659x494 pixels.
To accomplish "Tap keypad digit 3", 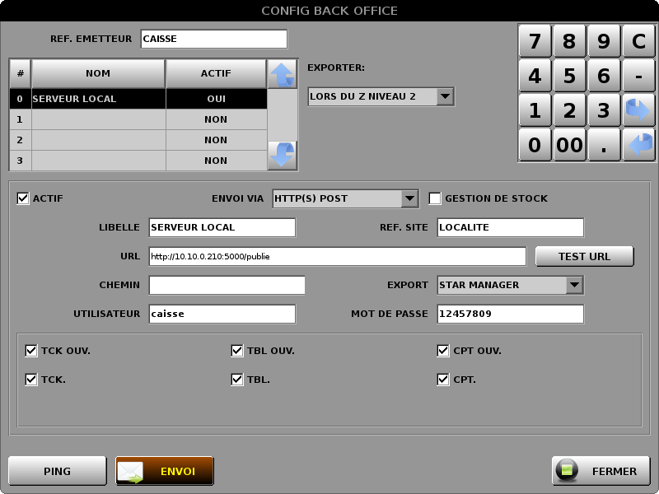I will click(x=604, y=110).
